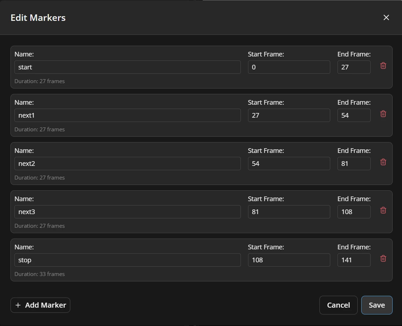
Task: Remove the next2 marker via trash icon
Action: (x=383, y=162)
